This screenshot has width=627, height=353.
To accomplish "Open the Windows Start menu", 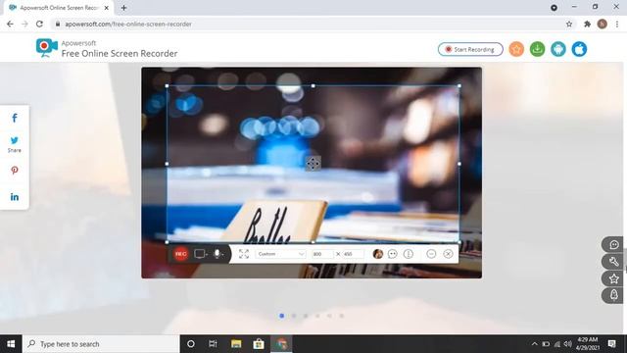I will tap(11, 344).
